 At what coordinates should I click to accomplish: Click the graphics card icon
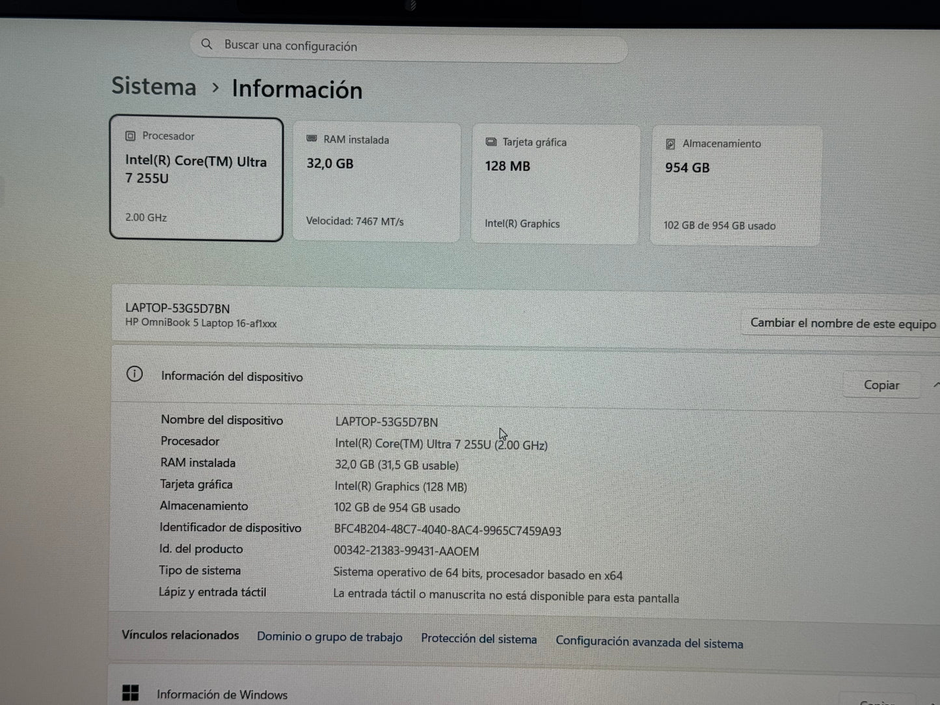[x=491, y=142]
